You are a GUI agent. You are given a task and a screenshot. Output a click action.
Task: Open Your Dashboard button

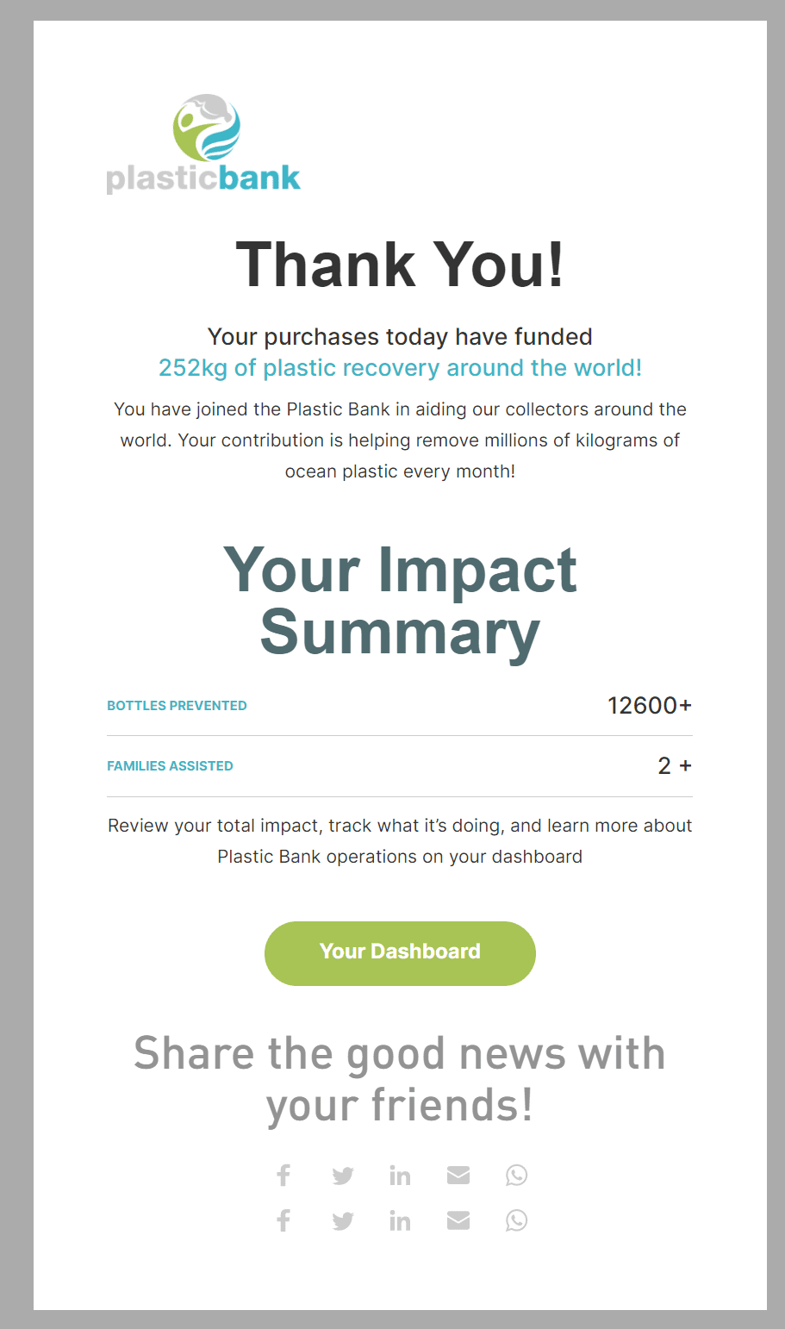(400, 952)
